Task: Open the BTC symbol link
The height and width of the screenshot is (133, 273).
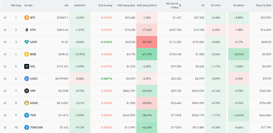Action: pyautogui.click(x=33, y=18)
